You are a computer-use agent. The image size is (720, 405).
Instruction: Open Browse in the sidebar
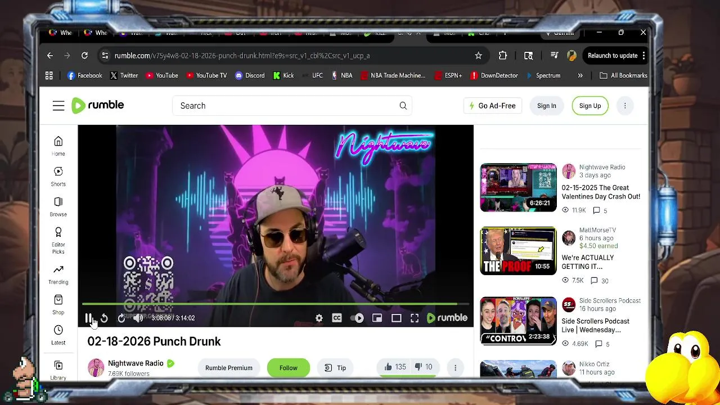[x=58, y=206]
